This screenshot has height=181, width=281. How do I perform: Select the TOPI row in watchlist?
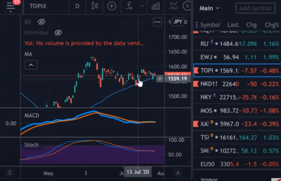click(x=237, y=71)
